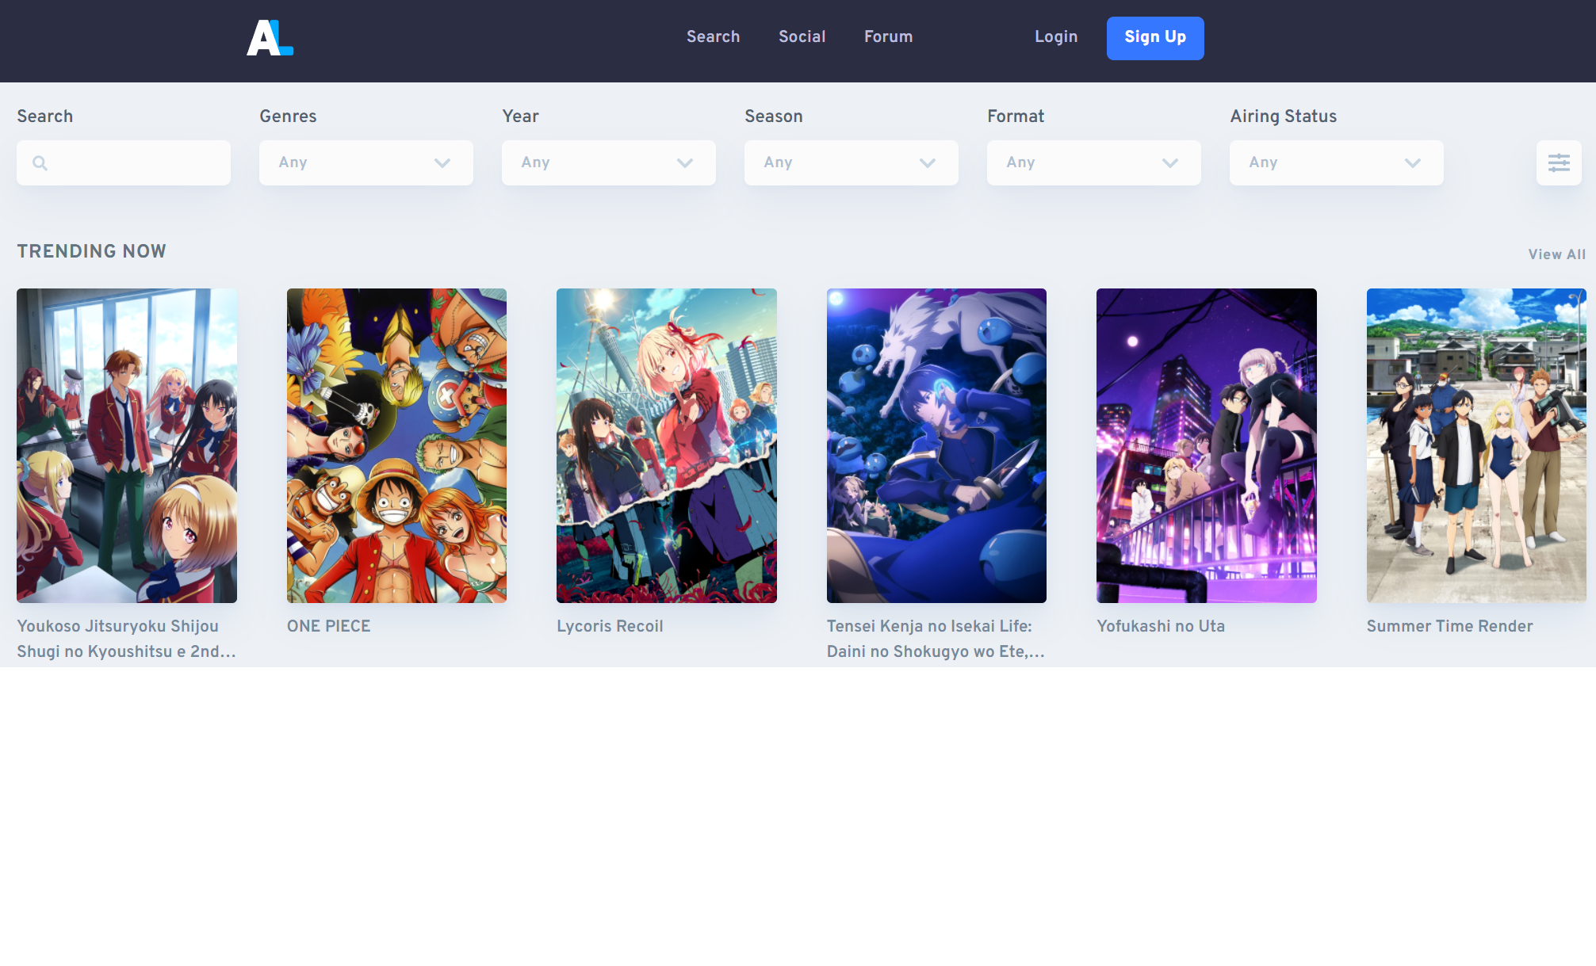Open the Forum nav item
The width and height of the screenshot is (1596, 966).
pyautogui.click(x=888, y=36)
